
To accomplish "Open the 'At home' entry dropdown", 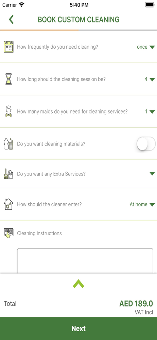I will 142,204.
